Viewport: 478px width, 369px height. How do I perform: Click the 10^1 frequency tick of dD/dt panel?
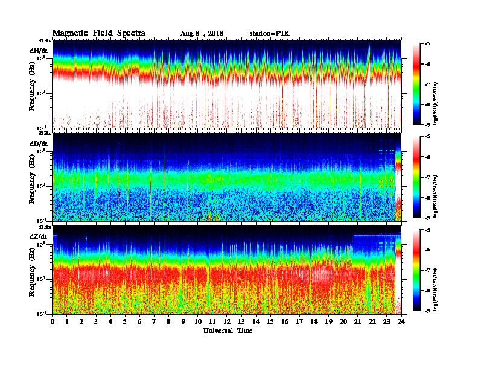pos(42,151)
